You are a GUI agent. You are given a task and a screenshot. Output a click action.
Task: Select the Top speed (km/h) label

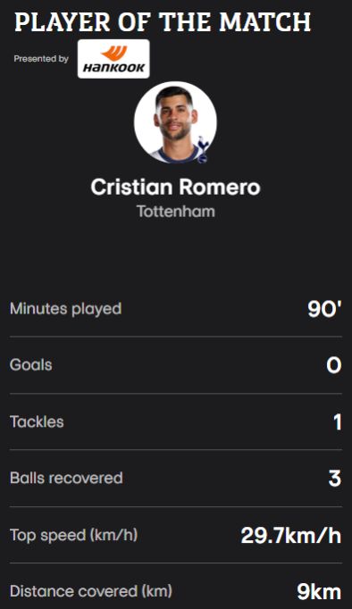click(74, 535)
